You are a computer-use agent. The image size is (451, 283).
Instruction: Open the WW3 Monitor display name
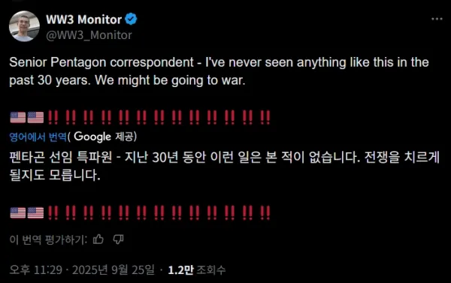point(83,20)
